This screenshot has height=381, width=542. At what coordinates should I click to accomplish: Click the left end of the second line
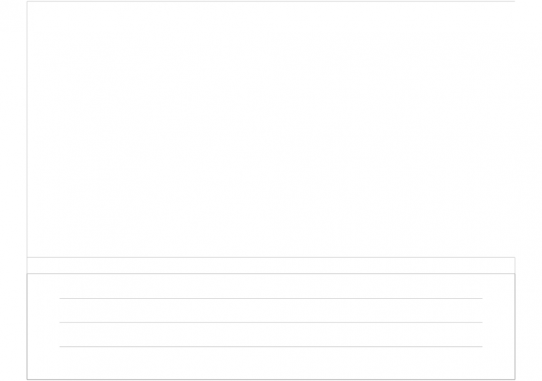(x=61, y=322)
